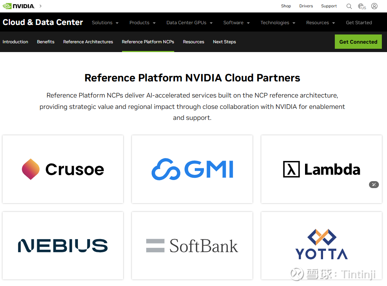The image size is (387, 286).
Task: Expand the Products dropdown menu
Action: 142,23
